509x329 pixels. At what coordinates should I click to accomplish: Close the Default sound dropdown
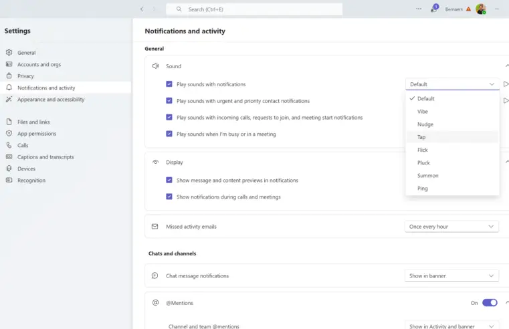(x=453, y=84)
